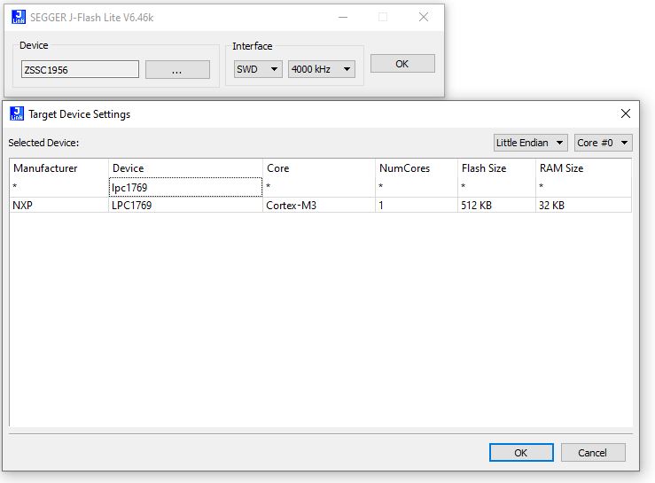Screen dimensions: 655x483
Task: Click the 32 KB RAM size cell
Action: [x=583, y=205]
